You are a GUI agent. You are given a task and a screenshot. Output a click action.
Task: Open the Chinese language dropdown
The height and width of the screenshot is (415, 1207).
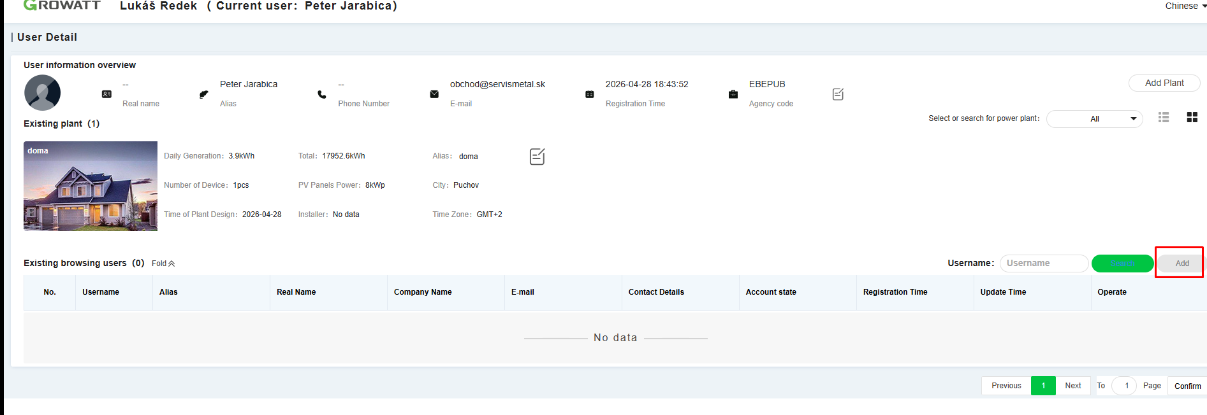click(1185, 6)
